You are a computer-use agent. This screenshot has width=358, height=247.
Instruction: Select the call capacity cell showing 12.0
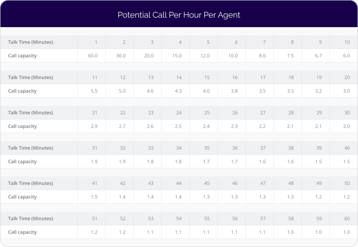point(203,56)
